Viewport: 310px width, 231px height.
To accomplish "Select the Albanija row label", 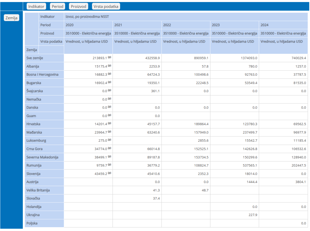I will point(33,66).
